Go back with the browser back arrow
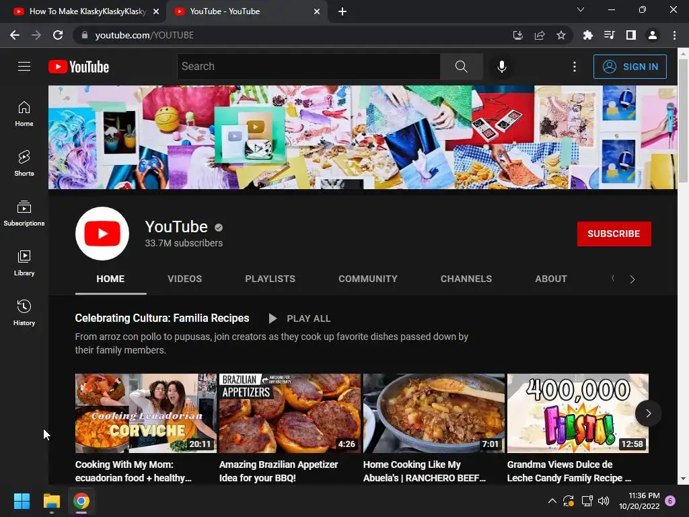689x517 pixels. click(15, 35)
